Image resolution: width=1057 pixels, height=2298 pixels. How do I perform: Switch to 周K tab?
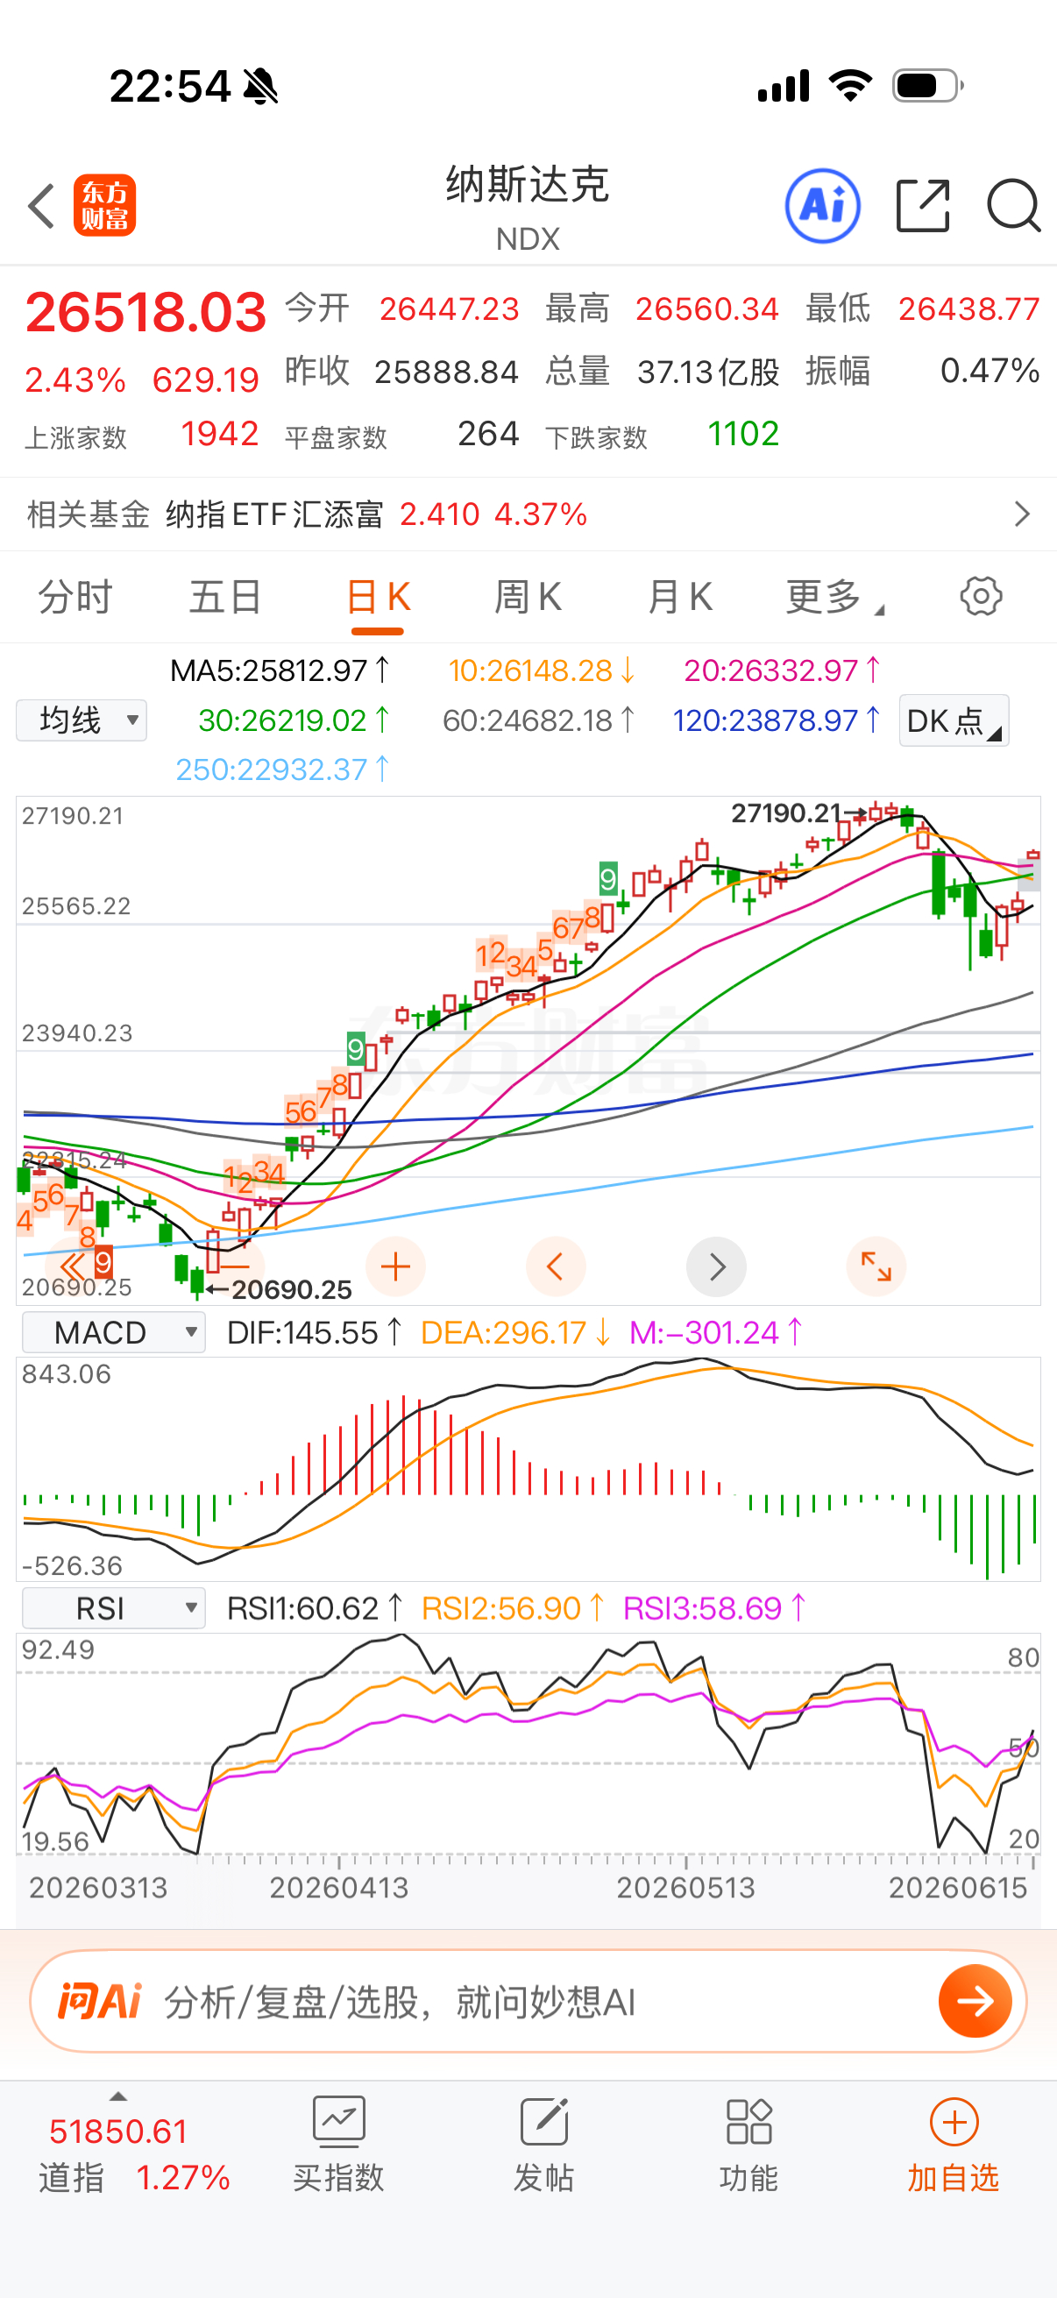pos(528,597)
